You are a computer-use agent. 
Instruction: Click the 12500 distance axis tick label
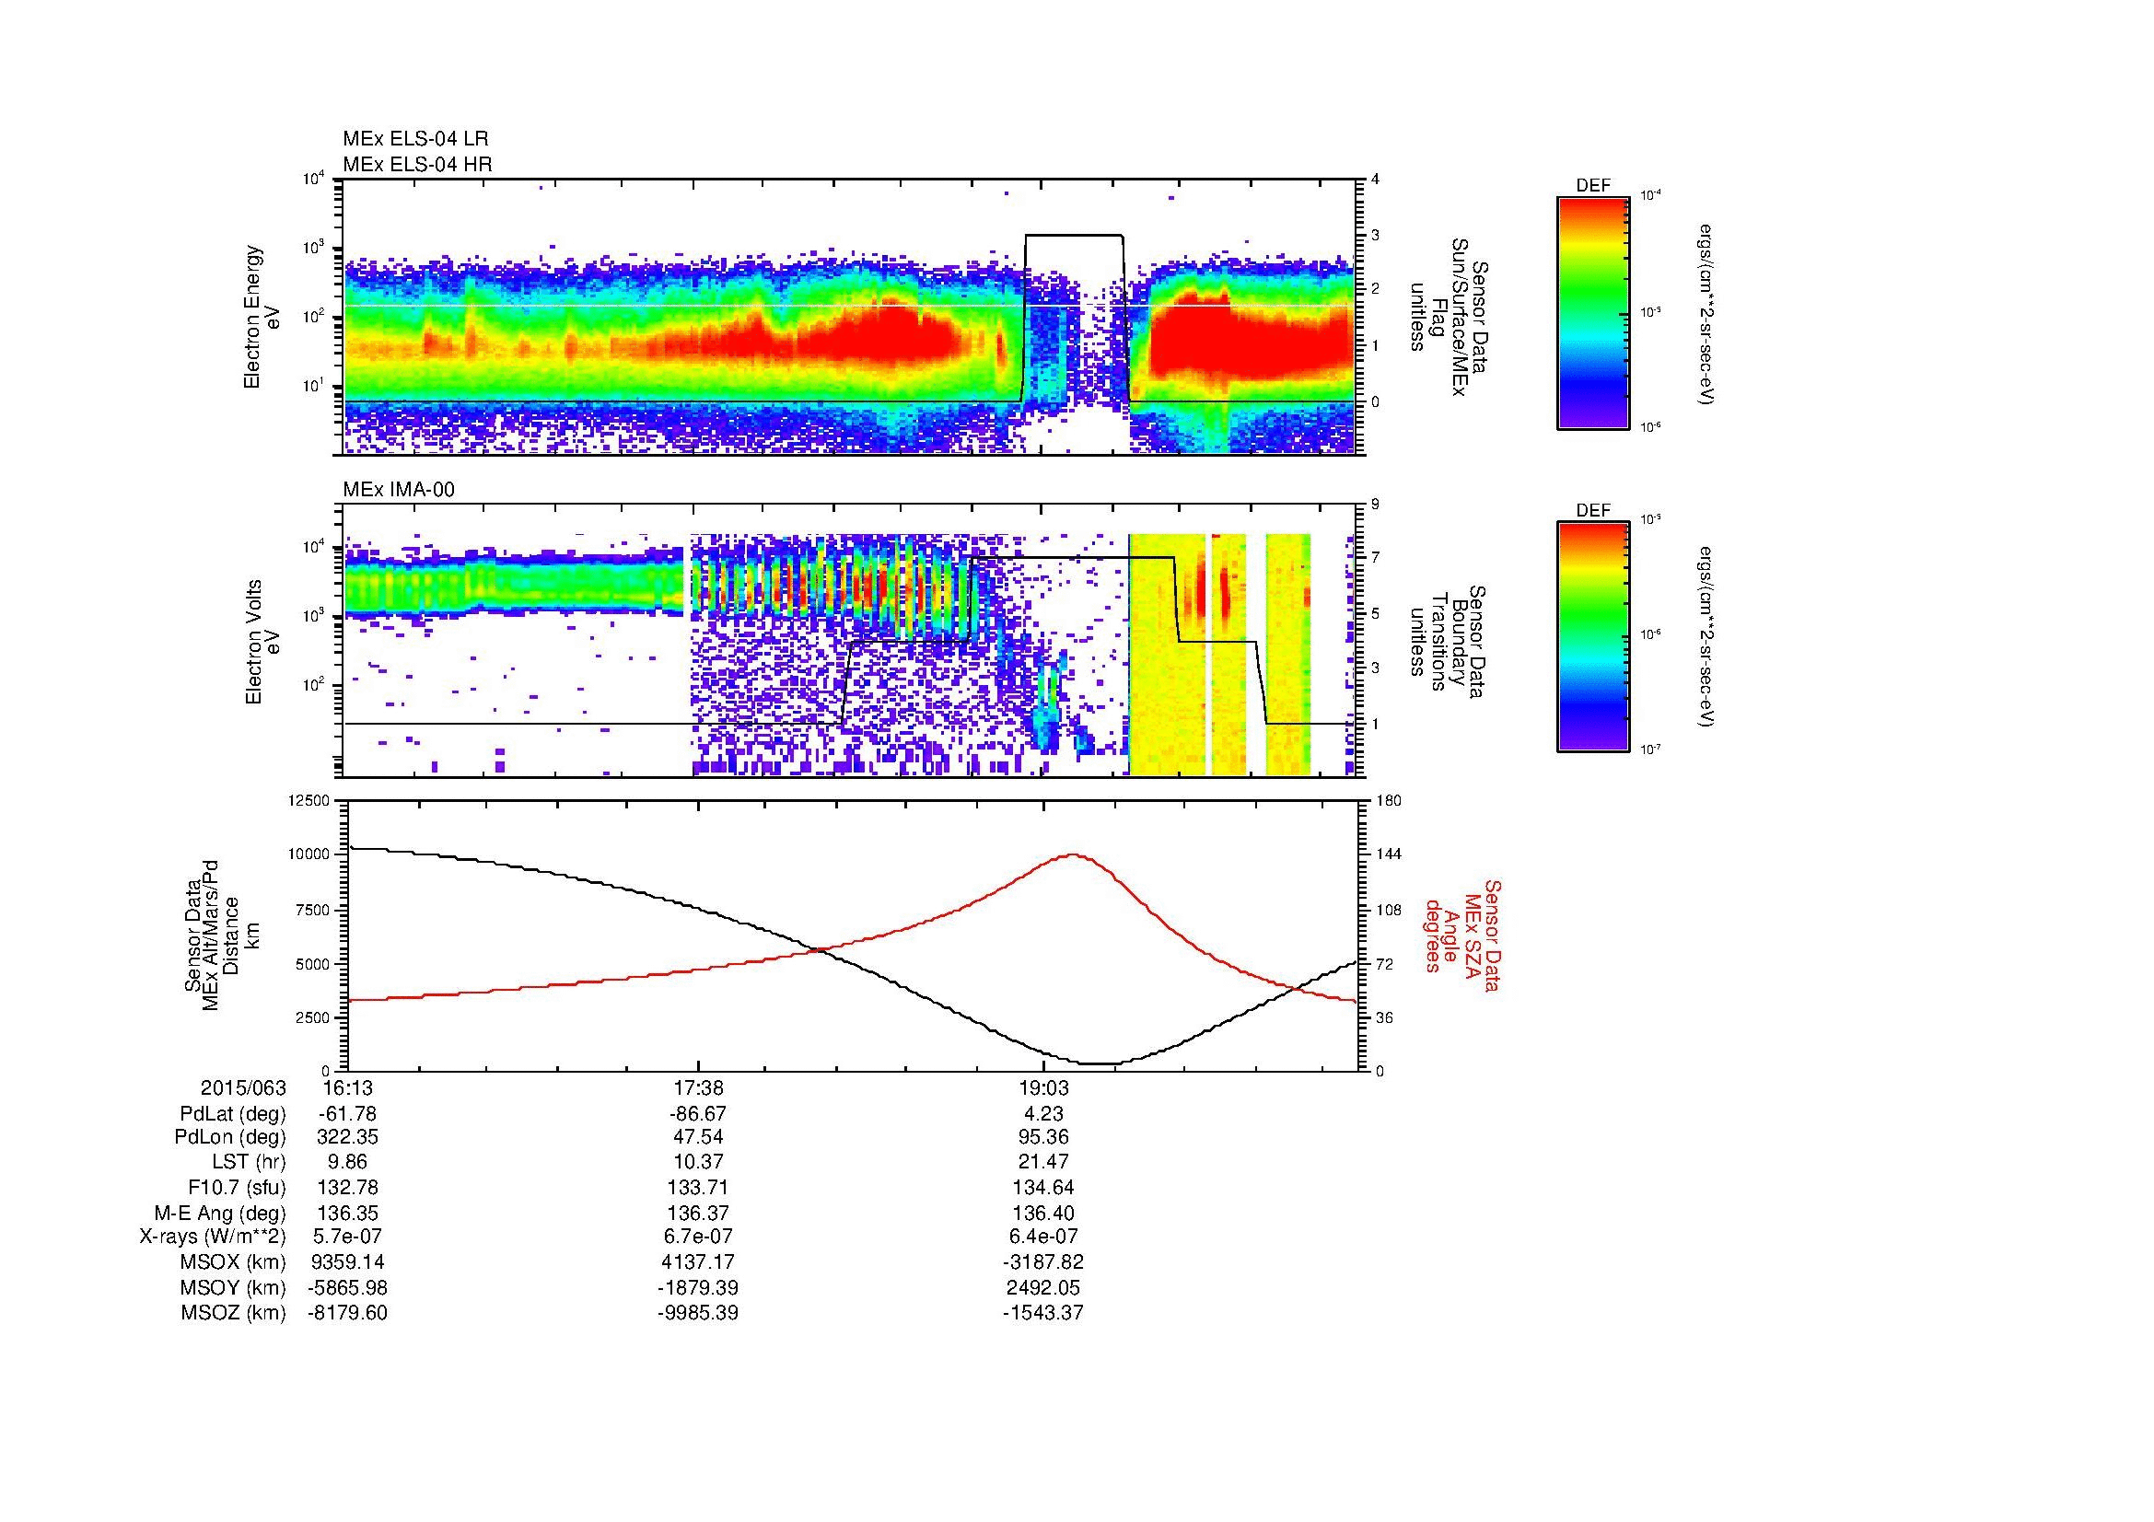pos(309,801)
